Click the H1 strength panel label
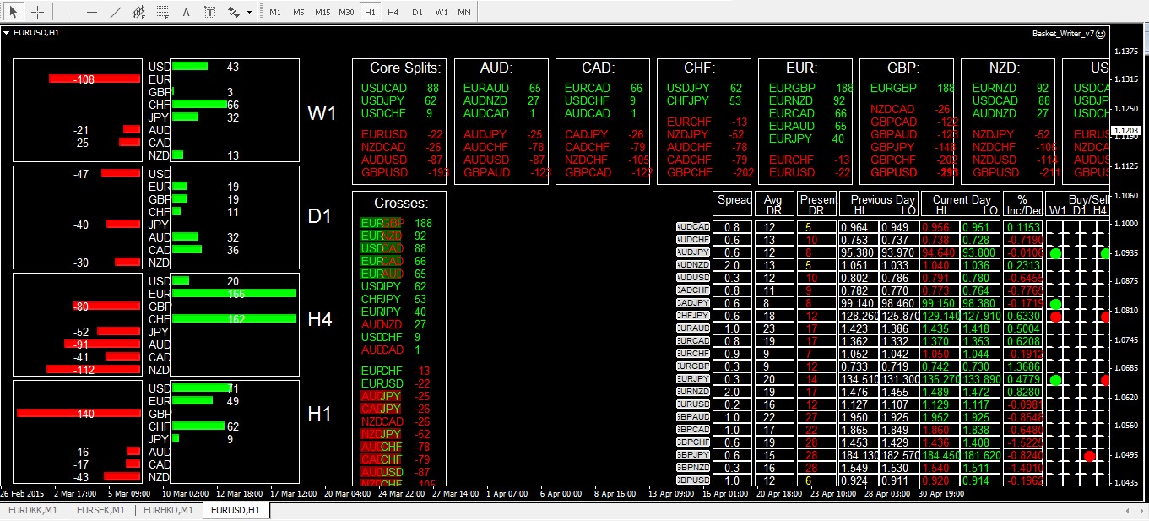 click(x=319, y=414)
